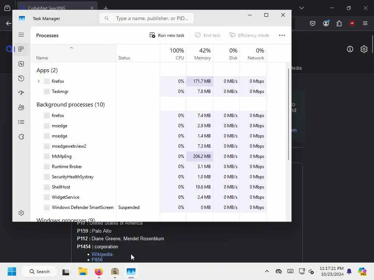Click the 171.7 MB memory cell
This screenshot has height=280, width=374.
[x=200, y=81]
